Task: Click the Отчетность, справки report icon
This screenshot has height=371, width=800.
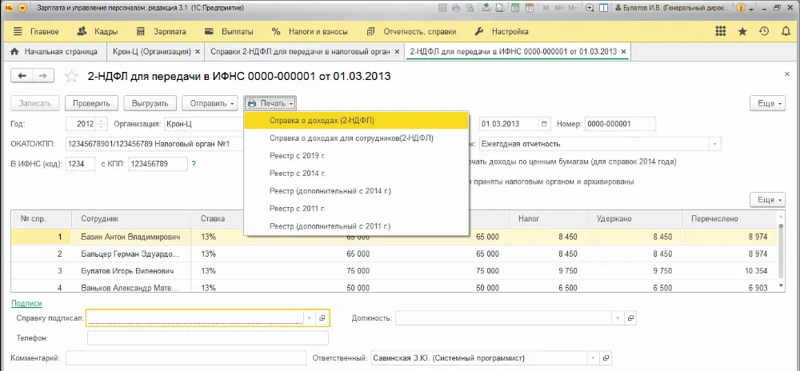Action: click(371, 32)
